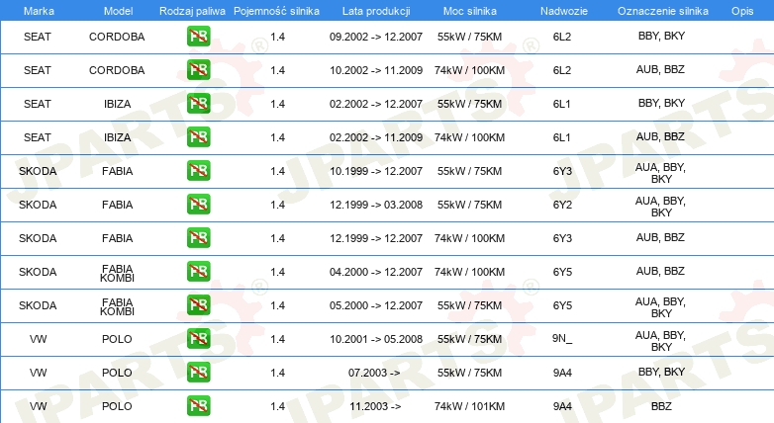Image resolution: width=774 pixels, height=423 pixels.
Task: Click VW brand in the 07.2003 row
Action: [x=38, y=373]
